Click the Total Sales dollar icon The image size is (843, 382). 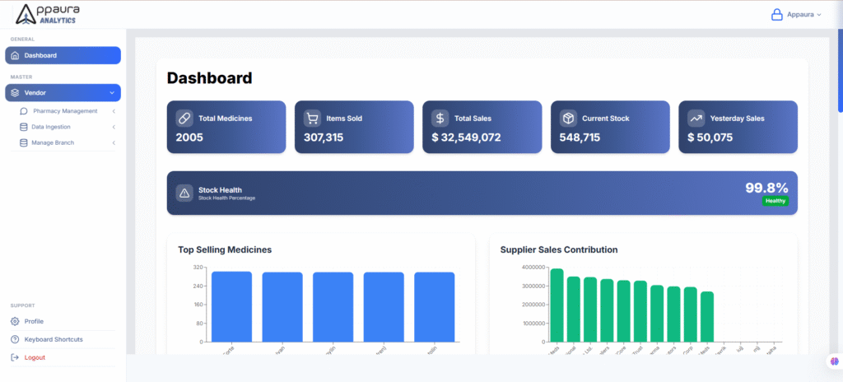(x=440, y=118)
